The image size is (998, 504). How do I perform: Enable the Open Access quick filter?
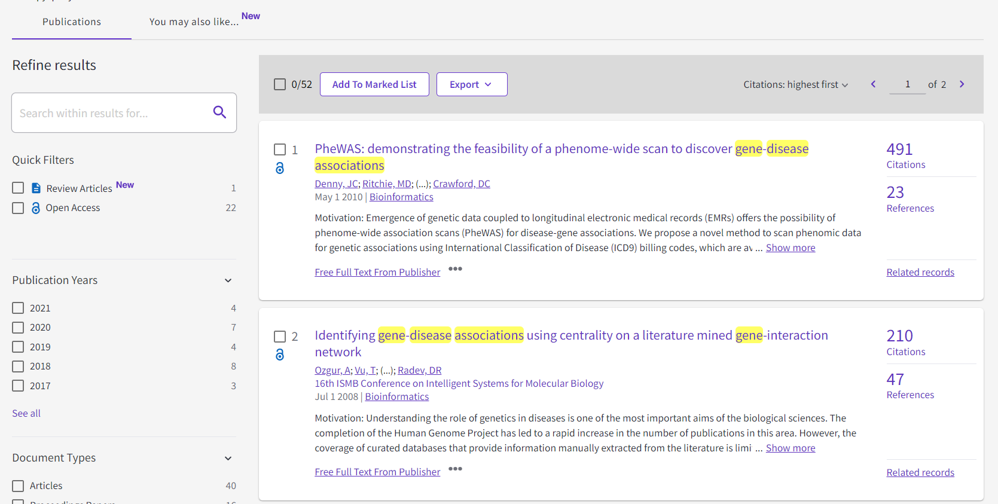coord(18,207)
